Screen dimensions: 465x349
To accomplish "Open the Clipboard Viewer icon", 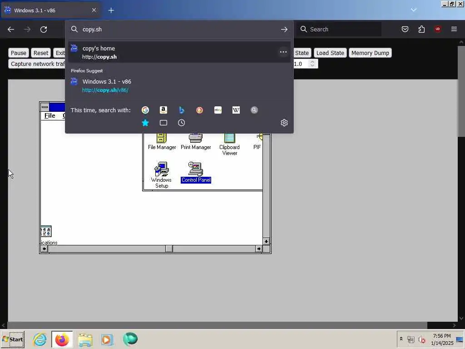I will click(x=229, y=145).
